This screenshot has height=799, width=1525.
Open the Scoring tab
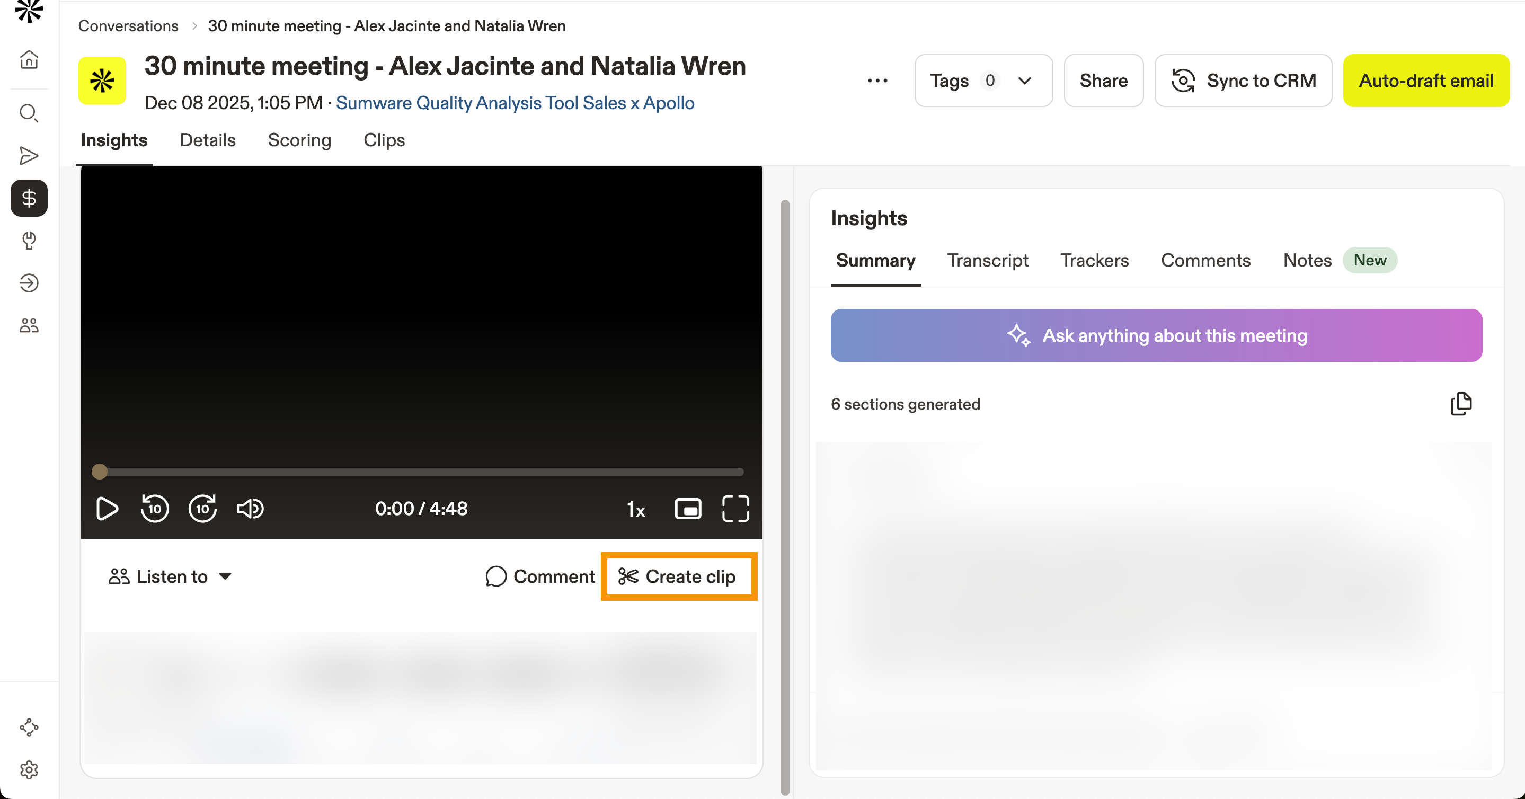[299, 140]
